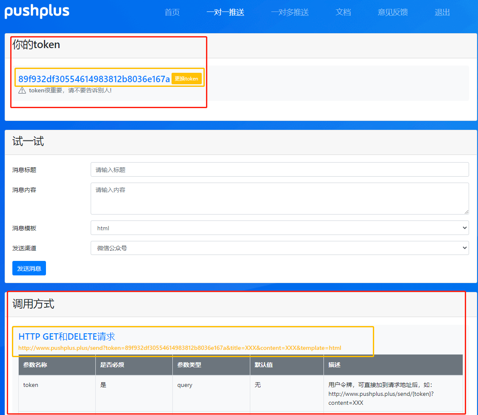Expand the message template combo box arrow
Viewport: 478px width, 415px height.
pos(465,228)
